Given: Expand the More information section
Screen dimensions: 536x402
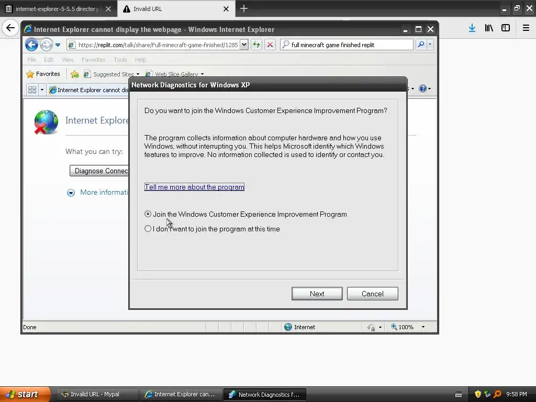Looking at the screenshot, I should [x=98, y=193].
